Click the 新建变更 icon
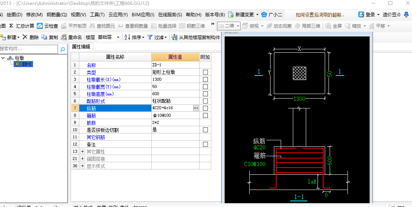This screenshot has height=207, width=412. [x=231, y=14]
